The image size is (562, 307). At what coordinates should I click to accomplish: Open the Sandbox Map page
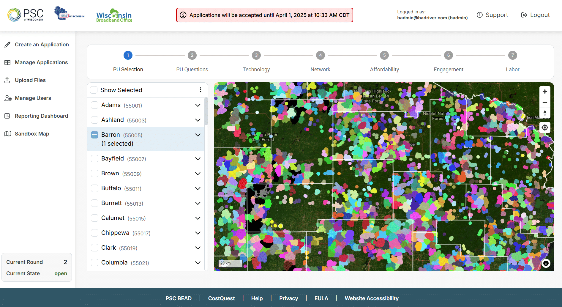point(32,134)
